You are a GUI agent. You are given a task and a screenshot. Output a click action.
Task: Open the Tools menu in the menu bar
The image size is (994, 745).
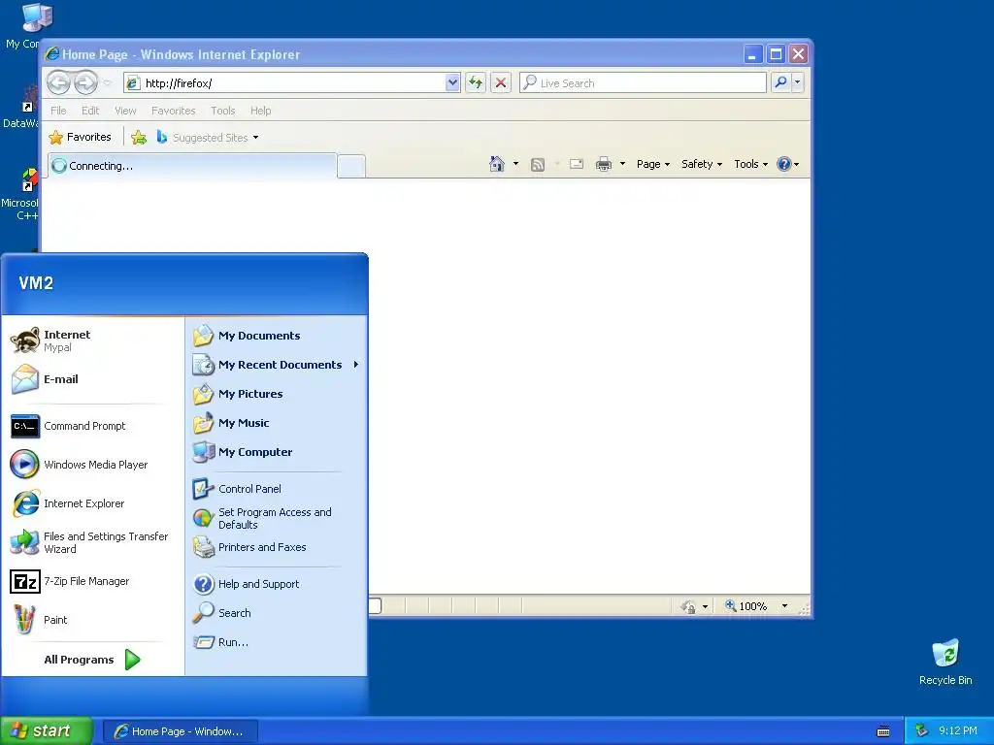coord(223,111)
